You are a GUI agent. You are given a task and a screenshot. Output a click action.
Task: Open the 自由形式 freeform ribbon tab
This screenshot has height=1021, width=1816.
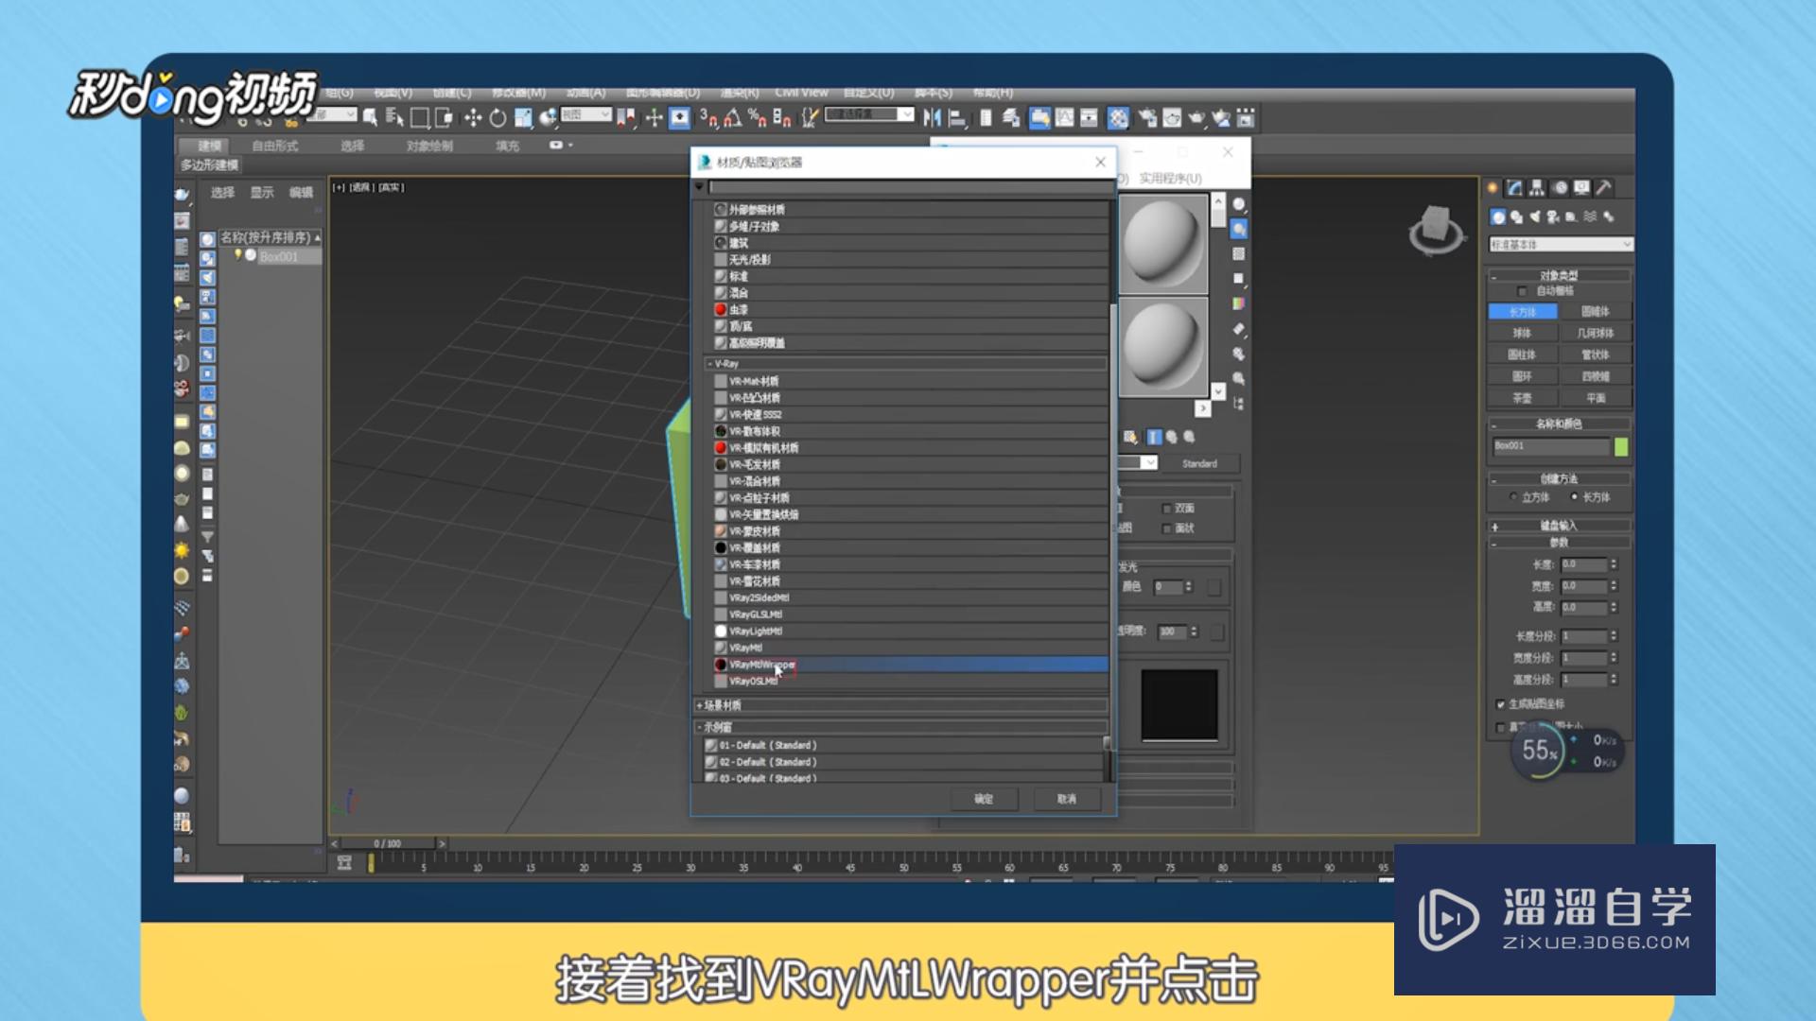click(x=275, y=146)
